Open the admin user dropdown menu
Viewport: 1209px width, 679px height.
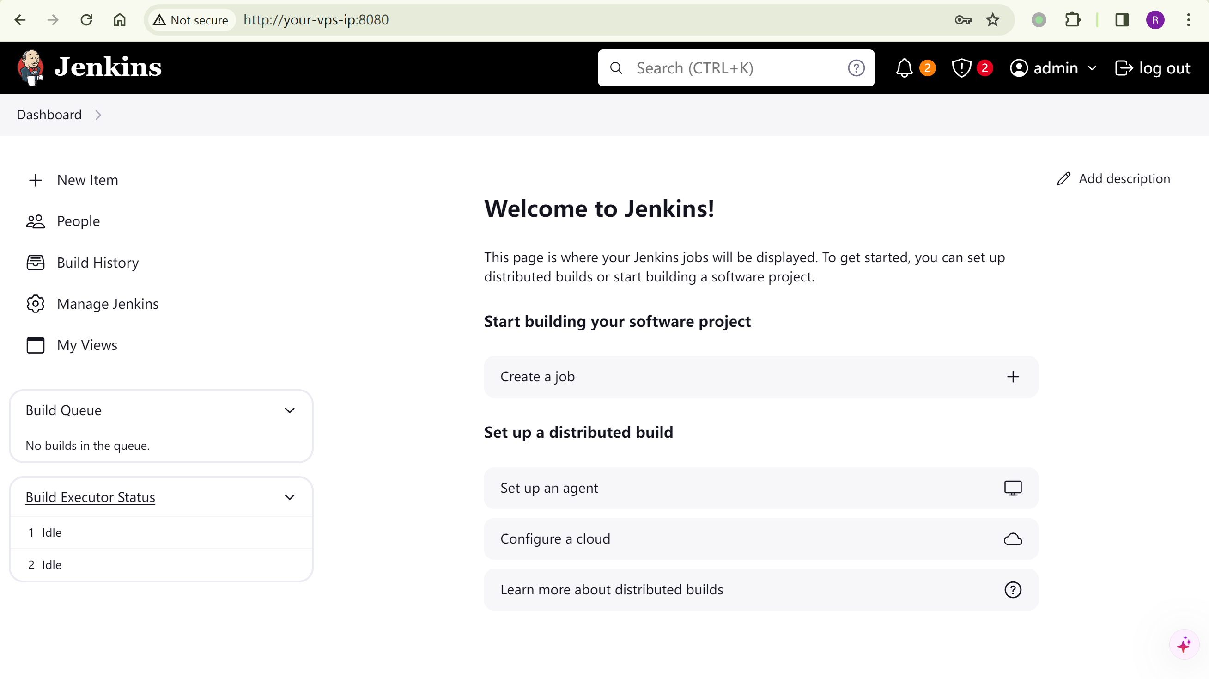coord(1092,68)
